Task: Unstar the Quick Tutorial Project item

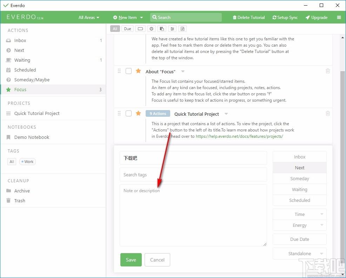Action: (x=138, y=113)
